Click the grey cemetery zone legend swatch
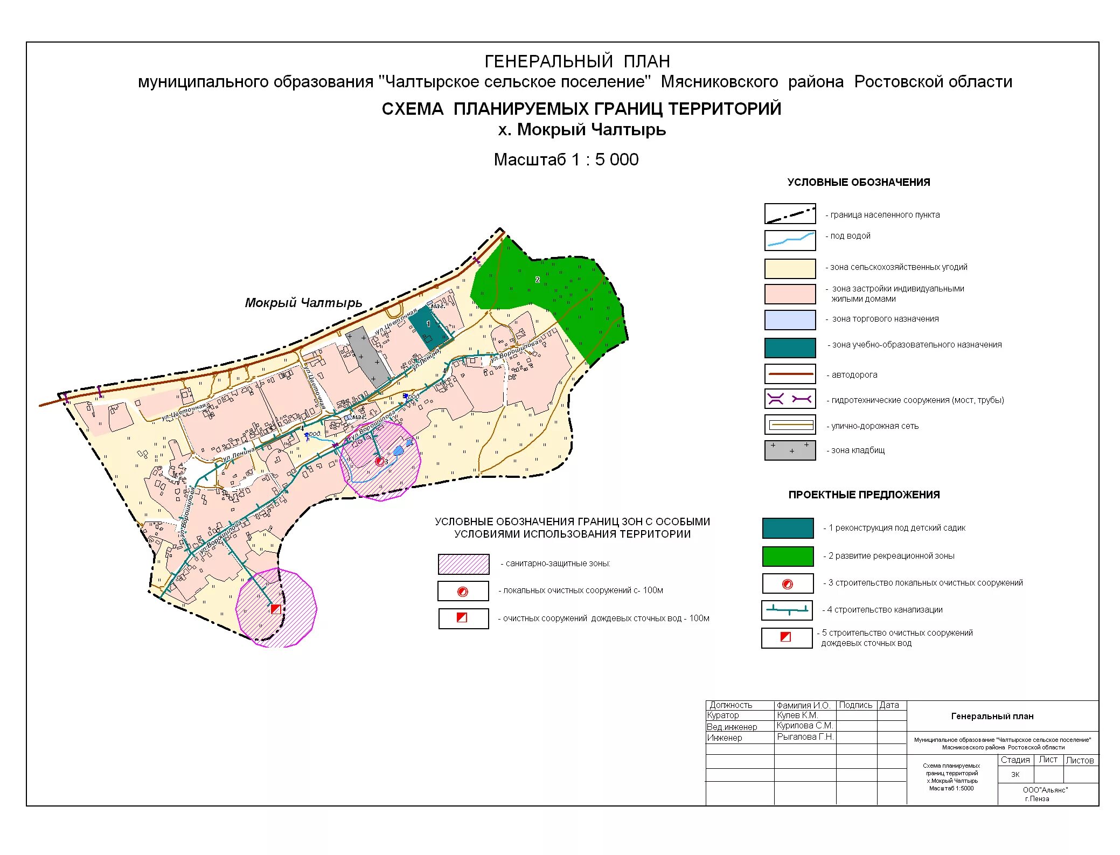This screenshot has width=1120, height=855. tap(790, 450)
